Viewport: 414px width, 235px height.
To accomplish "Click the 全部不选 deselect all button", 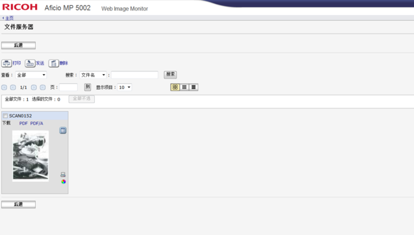I will click(x=82, y=99).
